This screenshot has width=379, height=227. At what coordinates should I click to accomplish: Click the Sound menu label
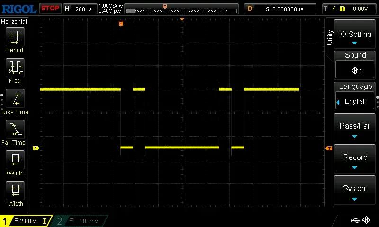pos(355,55)
